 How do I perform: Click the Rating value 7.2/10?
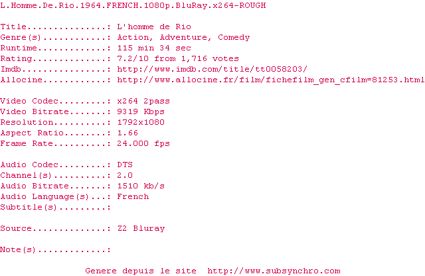click(133, 58)
